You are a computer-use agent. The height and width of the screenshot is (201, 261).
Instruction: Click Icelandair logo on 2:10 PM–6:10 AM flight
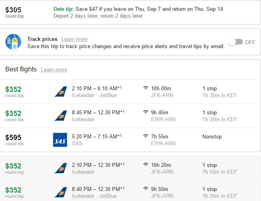click(61, 91)
